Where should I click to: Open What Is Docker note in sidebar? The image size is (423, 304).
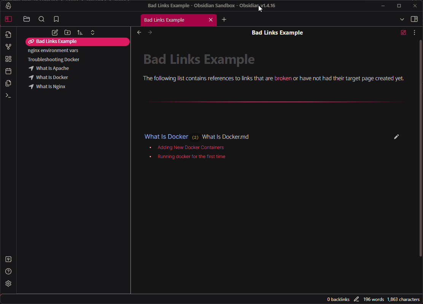pyautogui.click(x=52, y=78)
